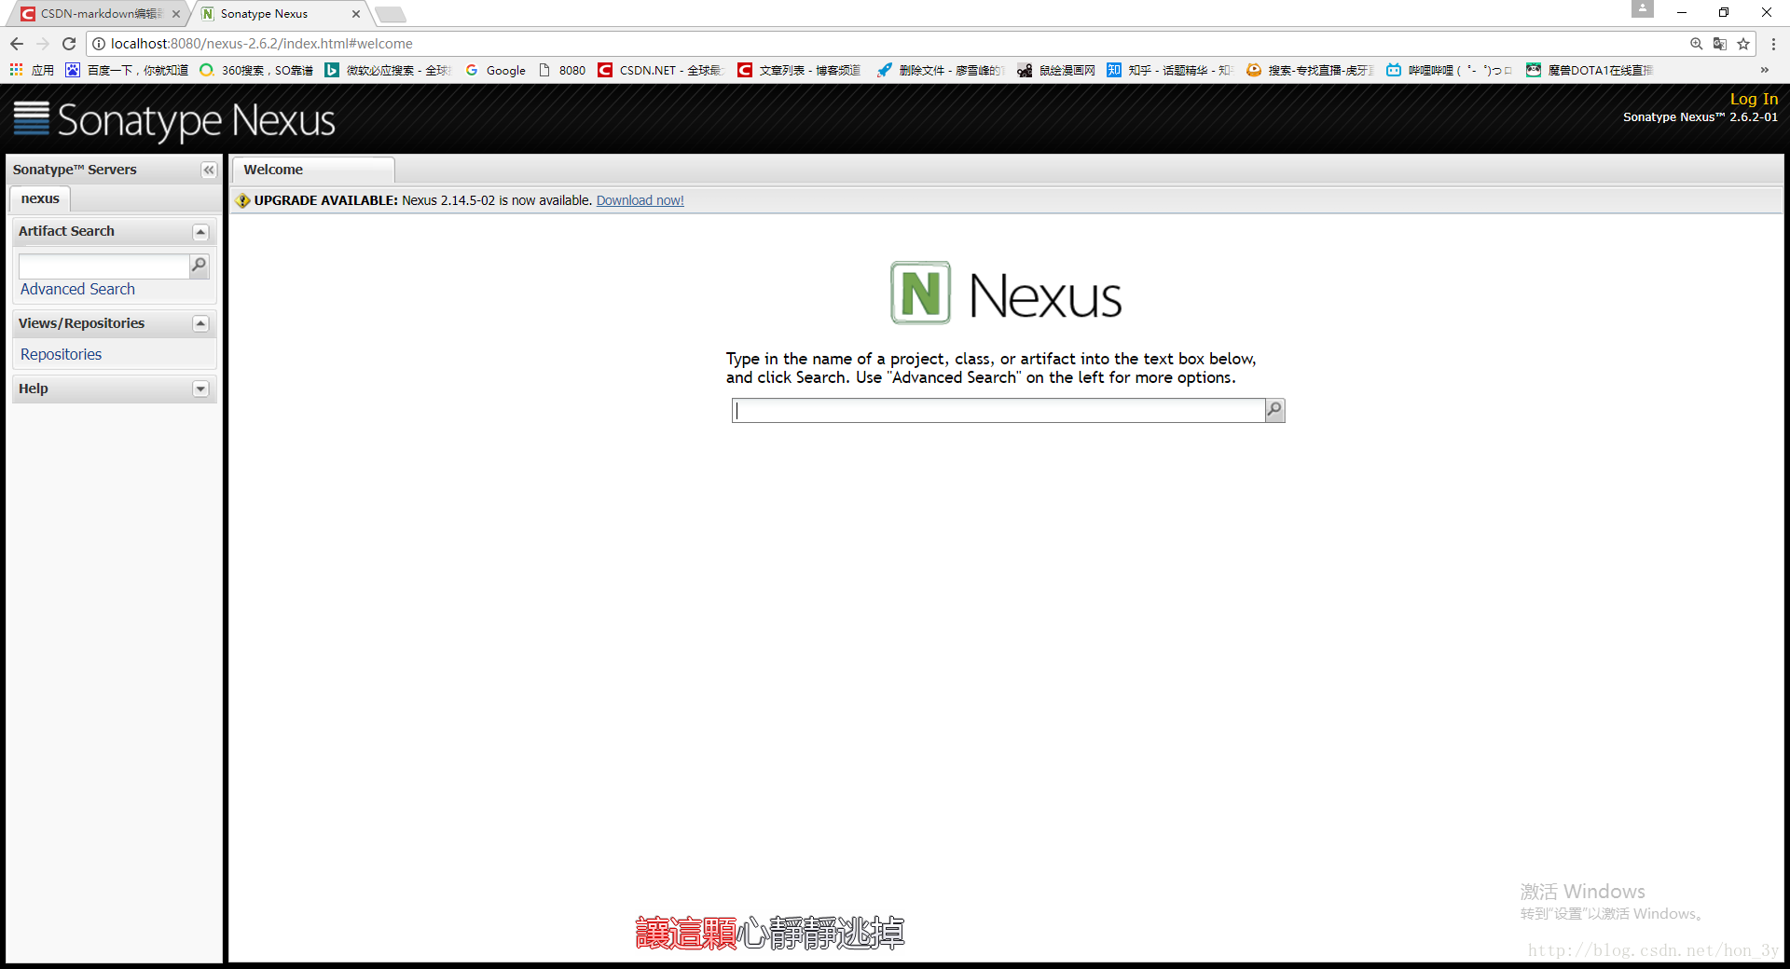
Task: Expand the Help section
Action: click(x=200, y=389)
